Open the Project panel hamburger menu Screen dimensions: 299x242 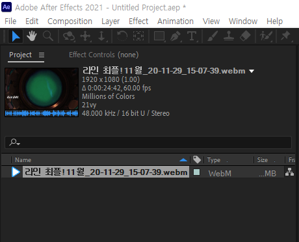pos(42,55)
